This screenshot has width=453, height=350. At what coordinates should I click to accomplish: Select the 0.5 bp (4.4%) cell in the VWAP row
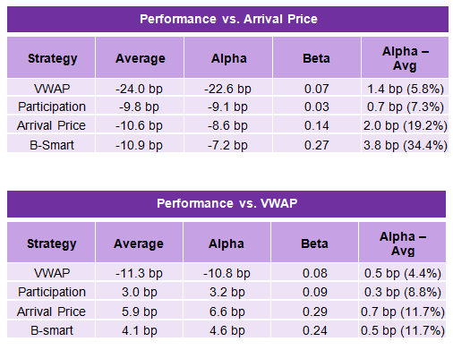click(x=403, y=273)
